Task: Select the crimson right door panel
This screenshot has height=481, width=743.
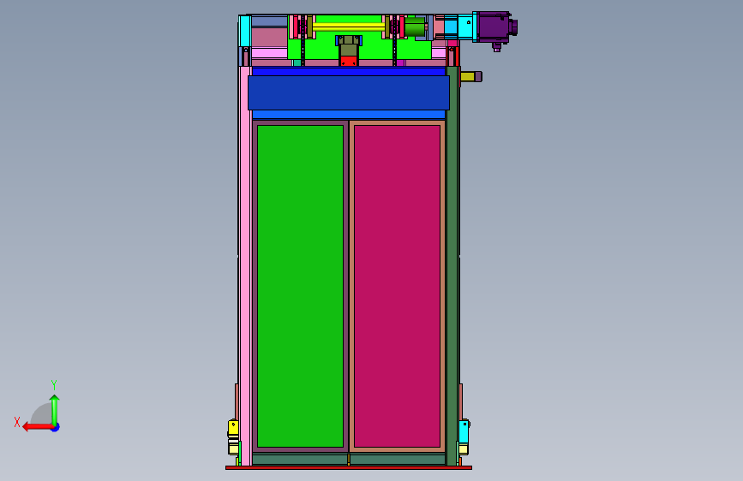Action: tap(397, 286)
